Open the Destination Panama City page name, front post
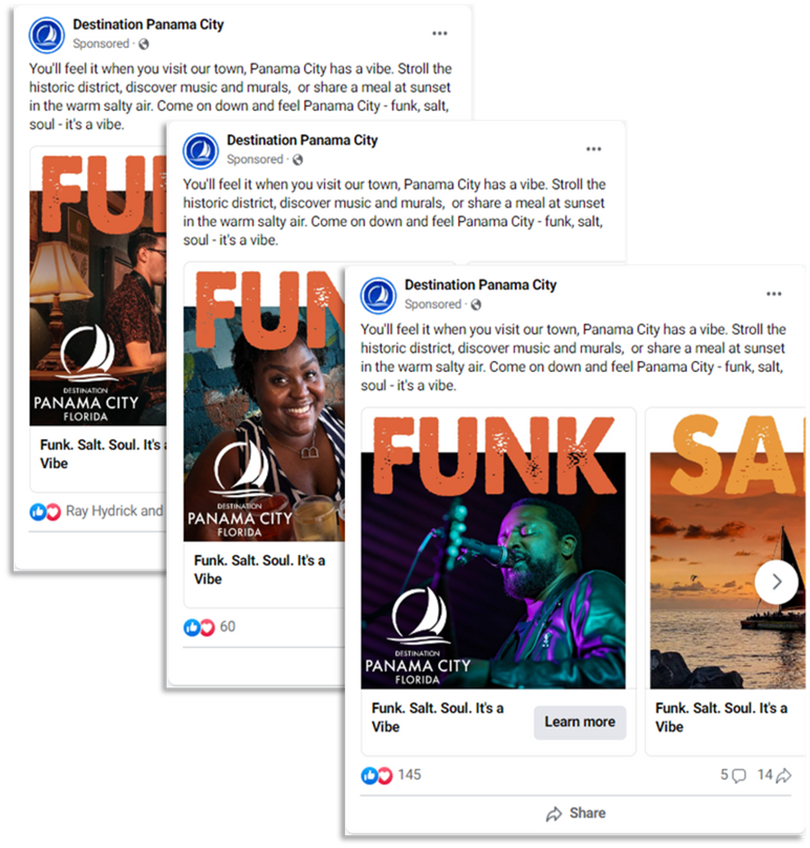This screenshot has height=848, width=810. (x=480, y=285)
